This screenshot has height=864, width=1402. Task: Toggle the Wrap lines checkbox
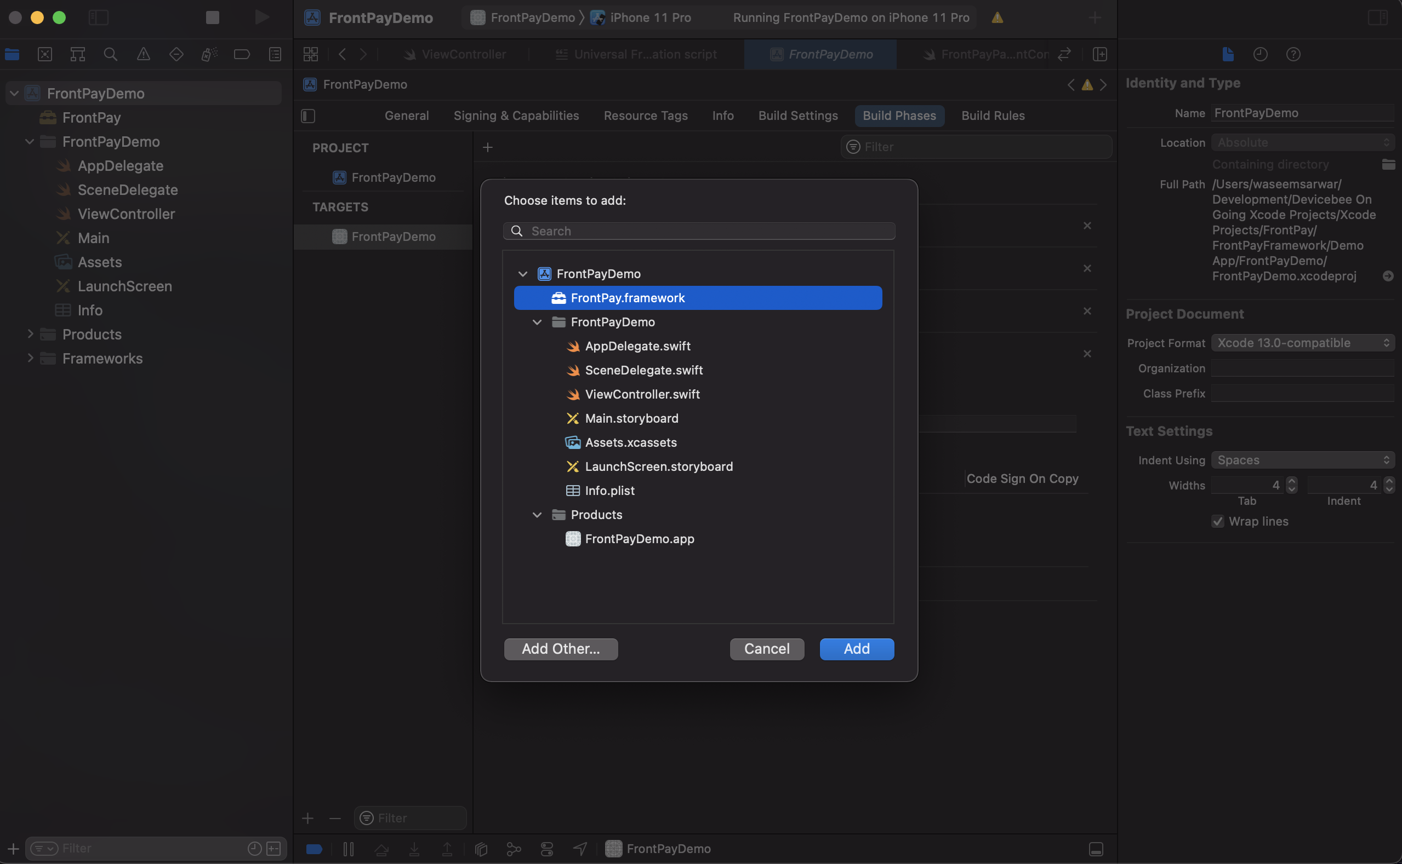click(x=1217, y=521)
